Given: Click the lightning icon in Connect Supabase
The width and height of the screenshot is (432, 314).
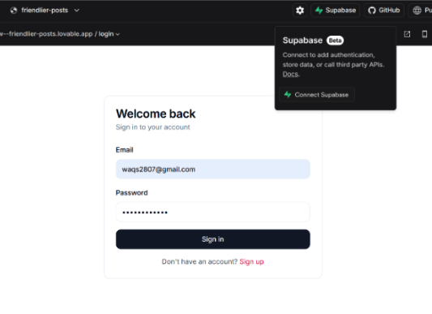Looking at the screenshot, I should (288, 95).
